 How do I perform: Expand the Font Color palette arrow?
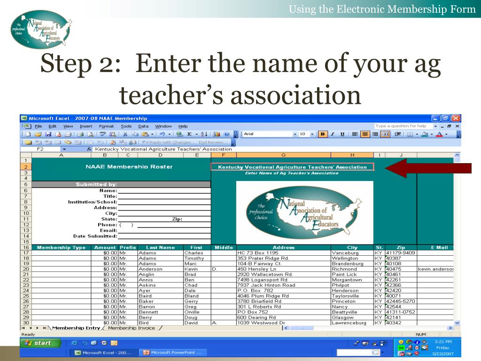coord(446,134)
